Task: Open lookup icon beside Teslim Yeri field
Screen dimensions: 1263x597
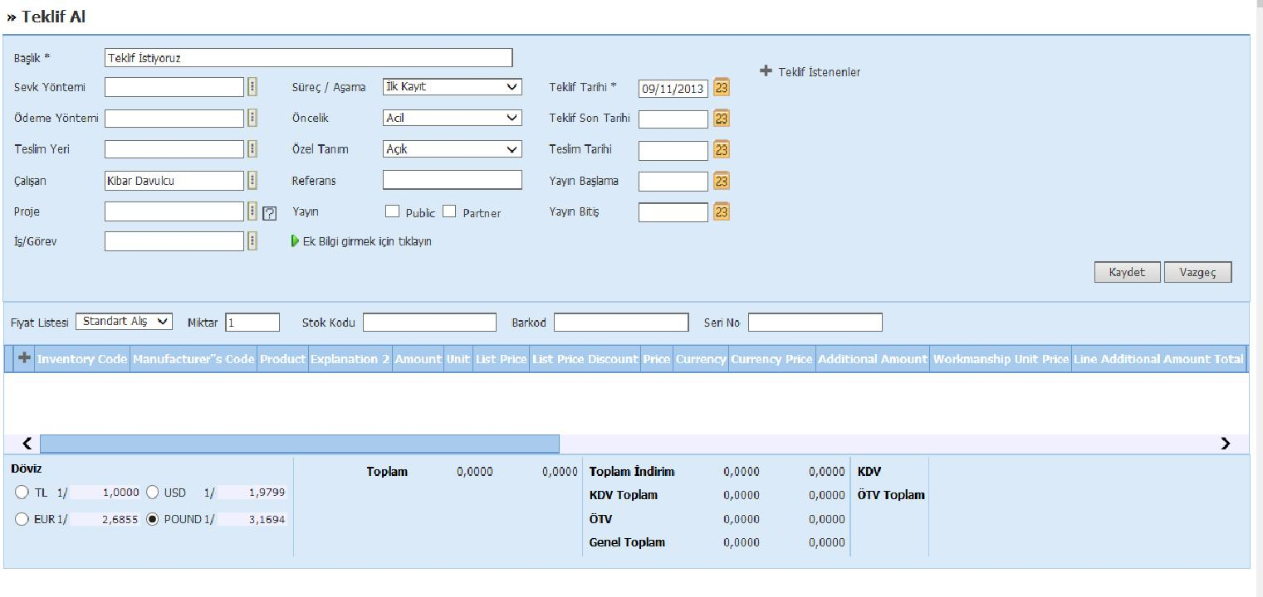Action: [x=252, y=150]
